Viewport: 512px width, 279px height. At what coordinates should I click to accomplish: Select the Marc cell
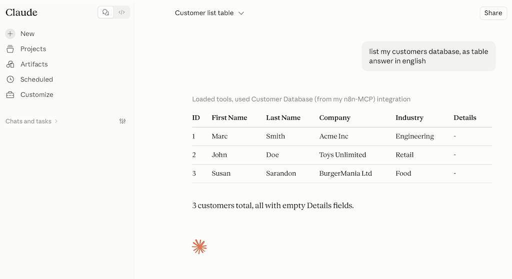[x=219, y=136]
